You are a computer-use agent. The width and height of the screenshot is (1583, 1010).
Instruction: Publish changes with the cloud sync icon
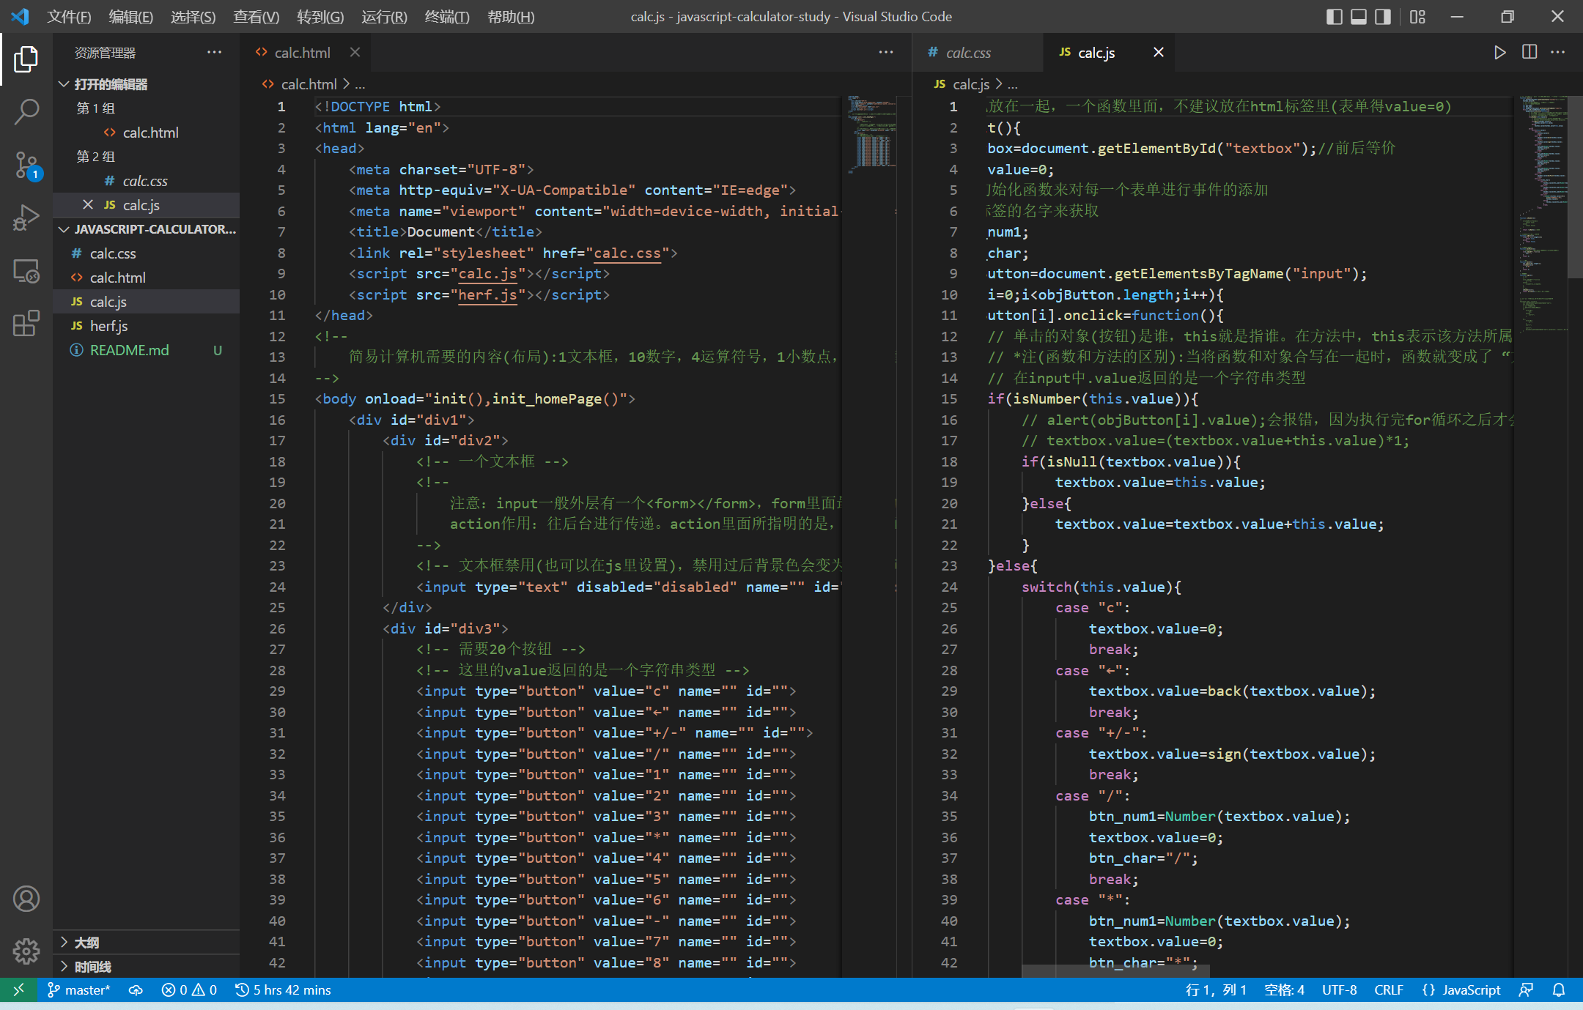point(136,990)
